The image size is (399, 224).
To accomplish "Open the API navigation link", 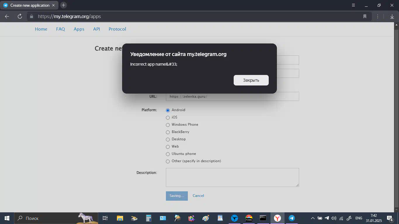I will coord(96,29).
